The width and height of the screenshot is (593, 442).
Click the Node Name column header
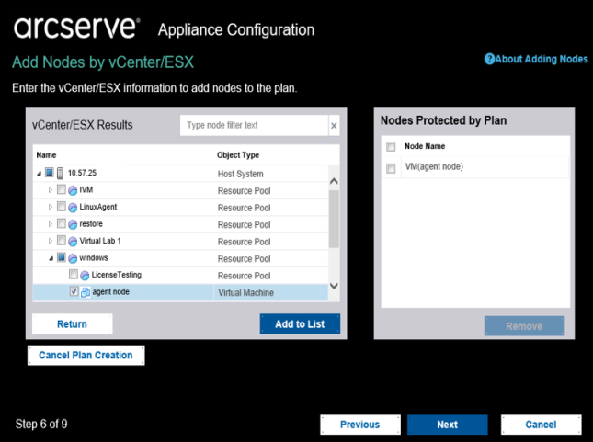[425, 146]
